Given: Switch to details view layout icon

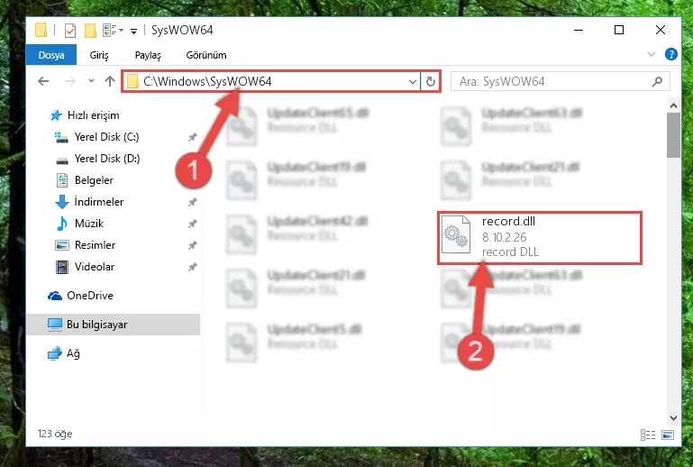Looking at the screenshot, I should coord(647,435).
